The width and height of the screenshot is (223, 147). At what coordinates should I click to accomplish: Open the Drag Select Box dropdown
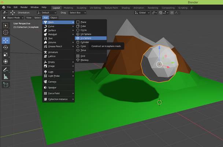tap(78, 13)
